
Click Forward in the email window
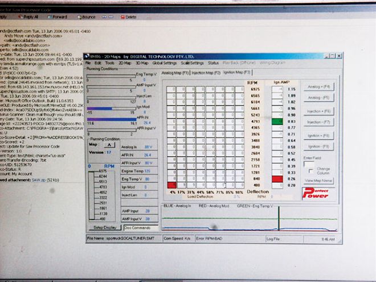(x=57, y=17)
